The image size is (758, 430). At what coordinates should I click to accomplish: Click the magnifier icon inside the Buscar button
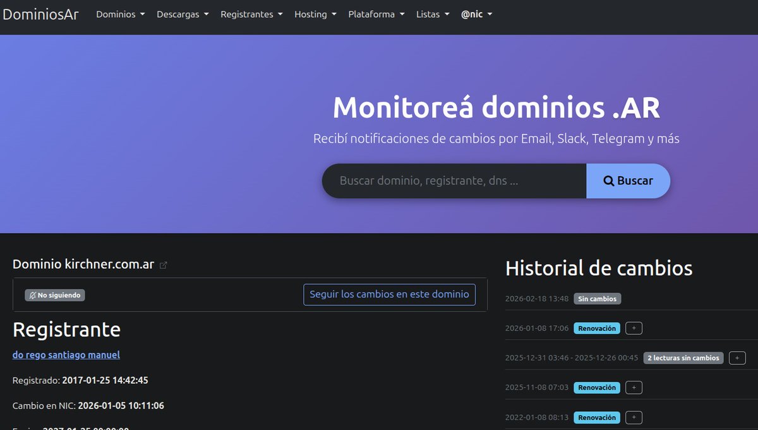click(608, 181)
